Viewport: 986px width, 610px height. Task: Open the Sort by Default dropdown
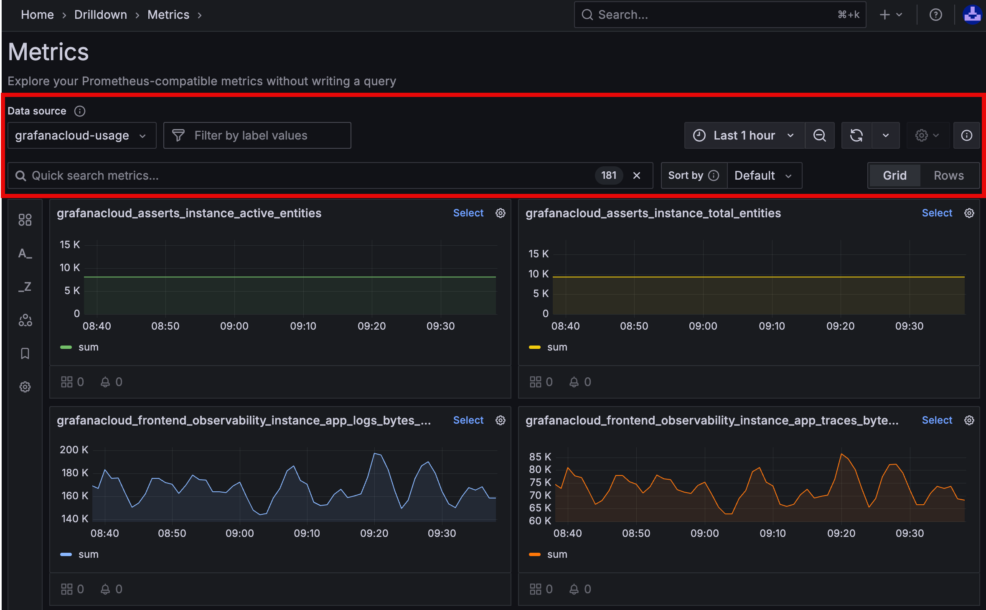click(764, 175)
